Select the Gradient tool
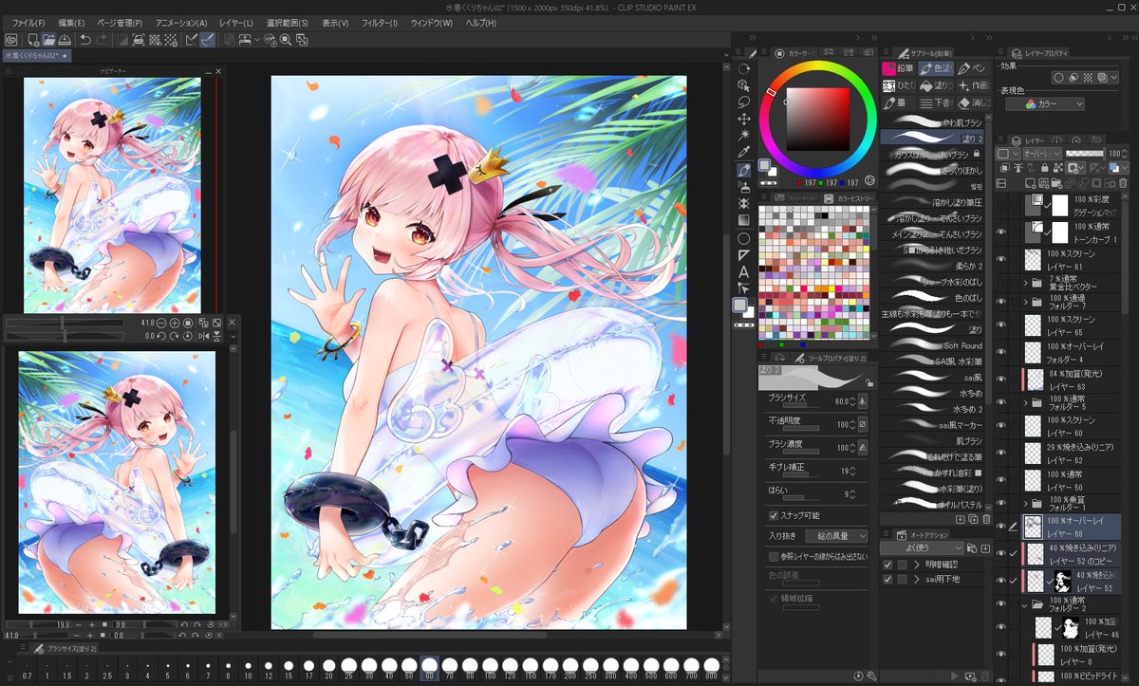Screen dimensions: 1139x686 pos(744,221)
